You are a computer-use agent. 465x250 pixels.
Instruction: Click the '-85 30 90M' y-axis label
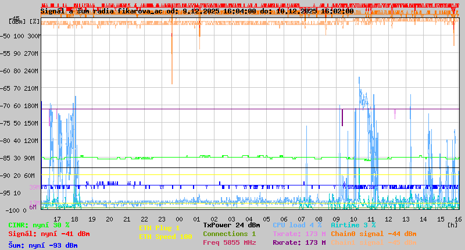click(x=17, y=158)
